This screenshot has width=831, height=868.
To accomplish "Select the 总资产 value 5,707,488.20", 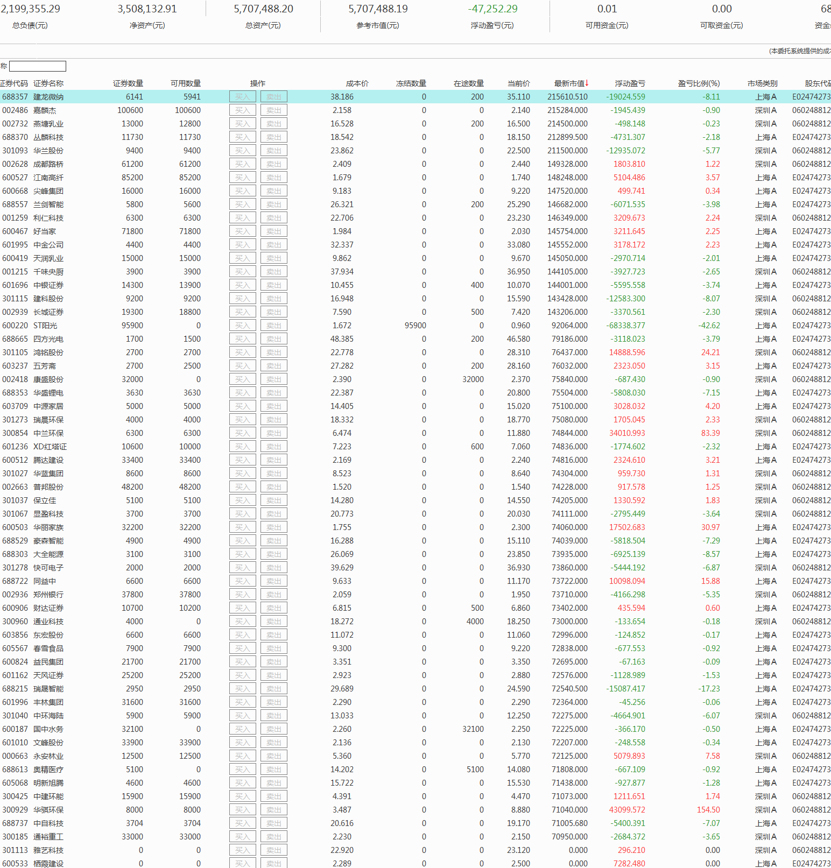I will [263, 9].
